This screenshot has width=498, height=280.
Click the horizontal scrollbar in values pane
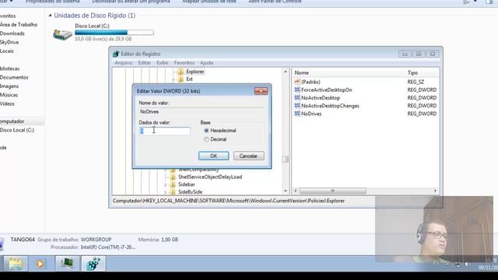tap(332, 191)
